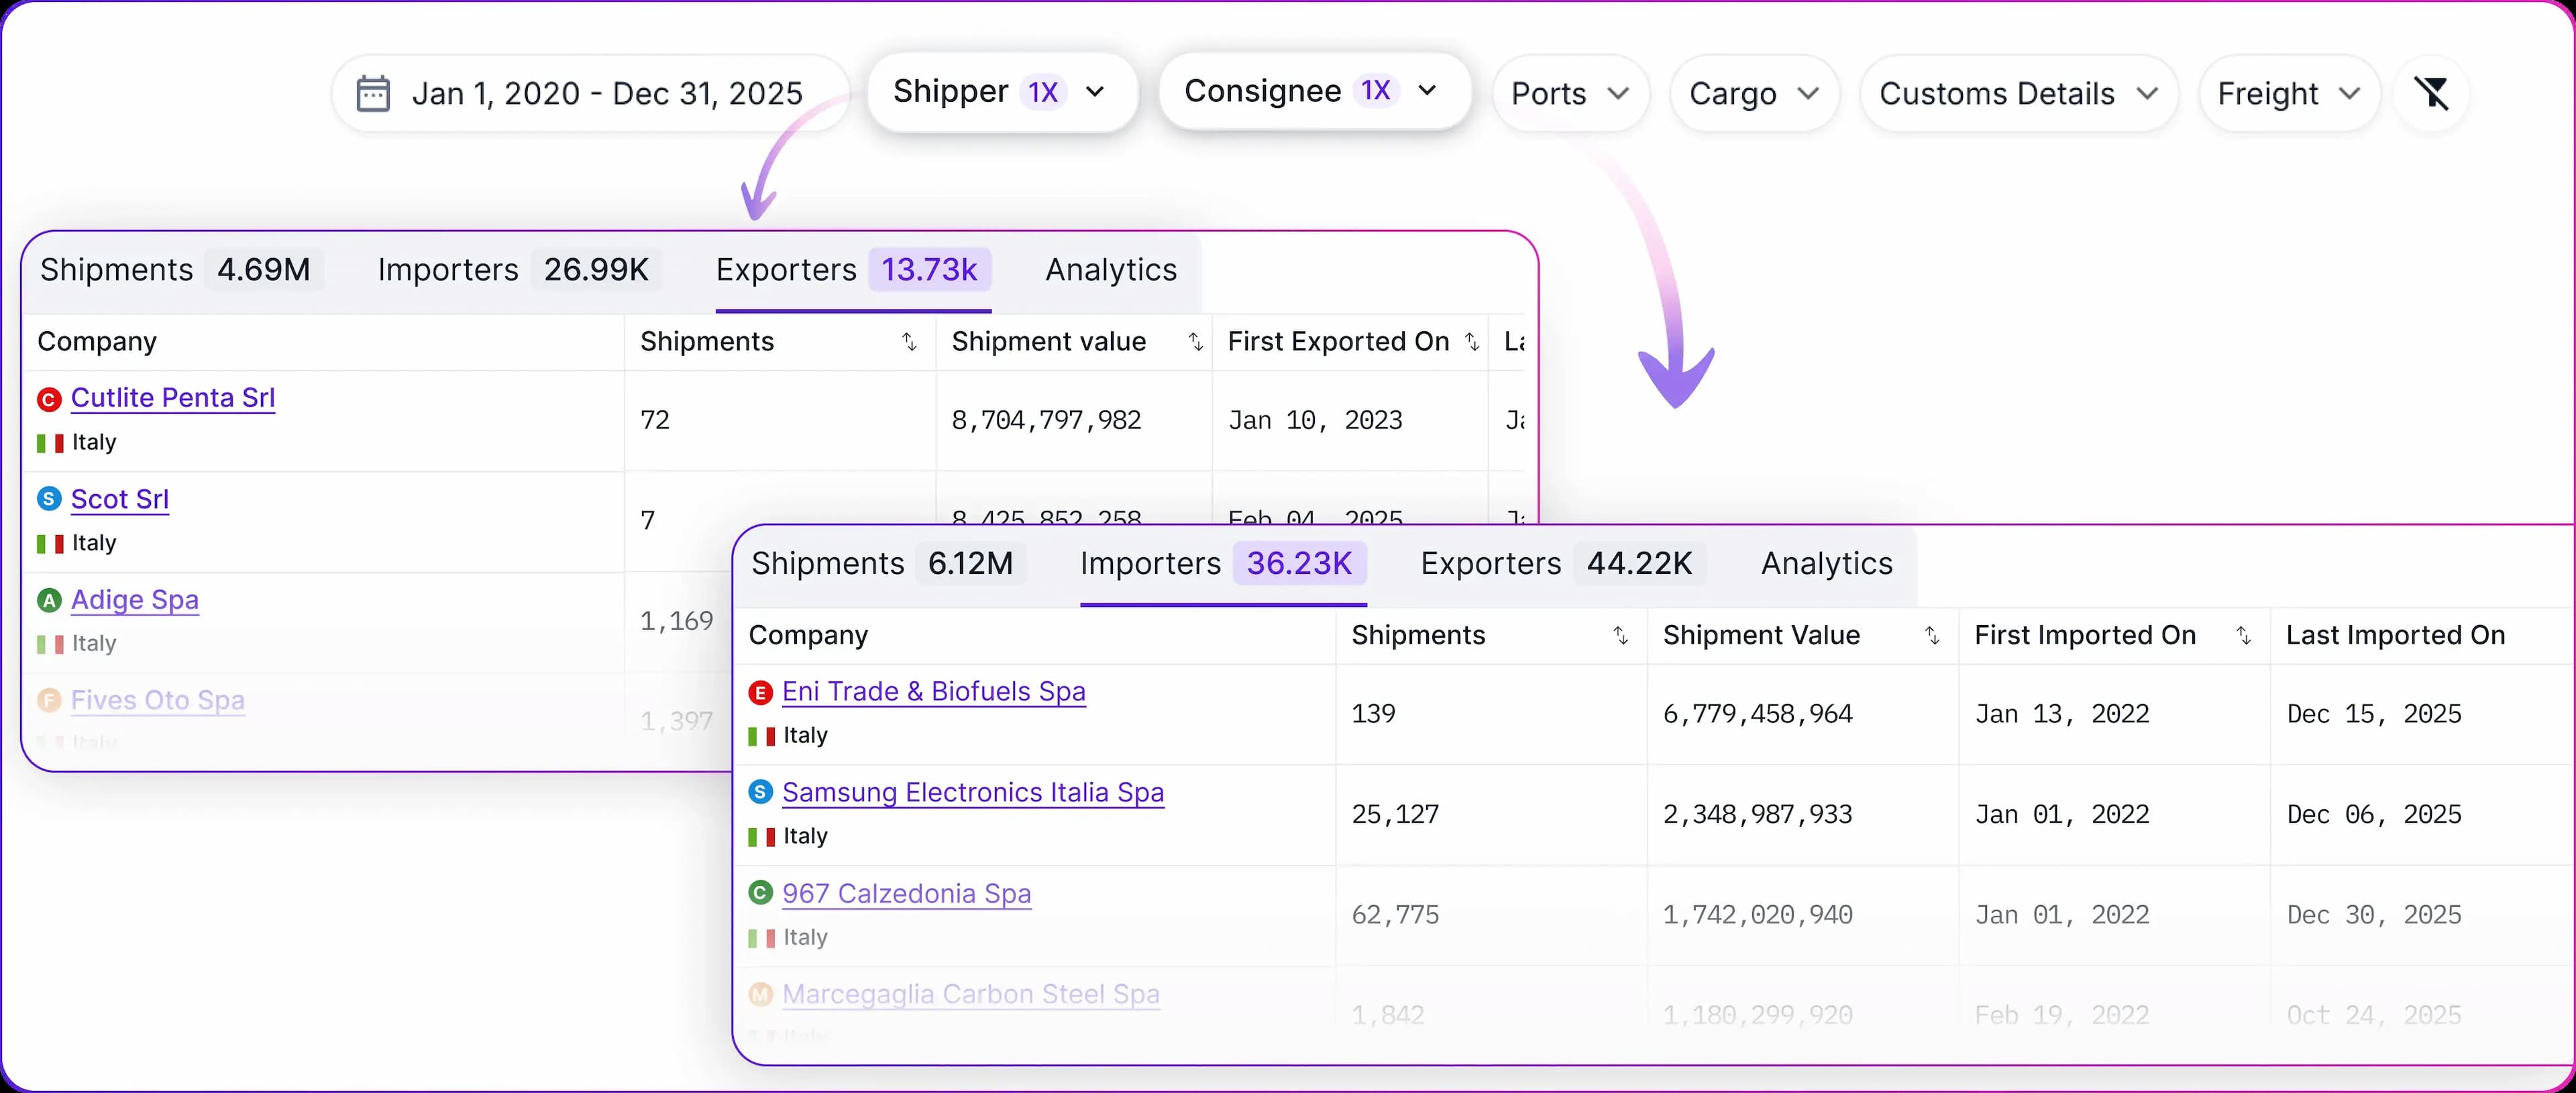Click Eni Trade red E avatar icon
2576x1093 pixels.
click(x=760, y=692)
